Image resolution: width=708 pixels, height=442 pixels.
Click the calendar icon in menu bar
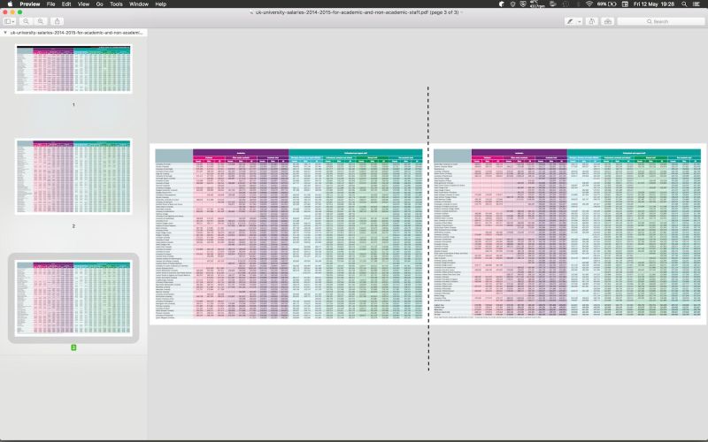tap(625, 4)
